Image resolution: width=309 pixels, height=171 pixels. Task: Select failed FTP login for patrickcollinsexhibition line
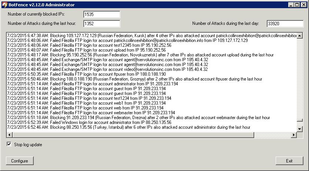(127, 40)
